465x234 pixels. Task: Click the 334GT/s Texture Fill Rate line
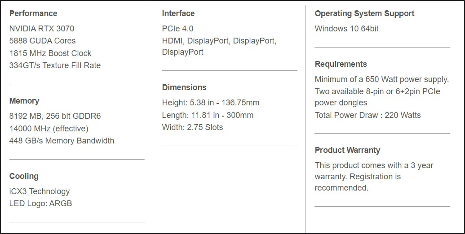[x=55, y=65]
